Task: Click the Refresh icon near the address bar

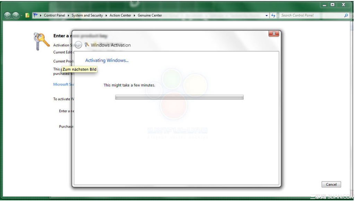Action: [x=274, y=15]
